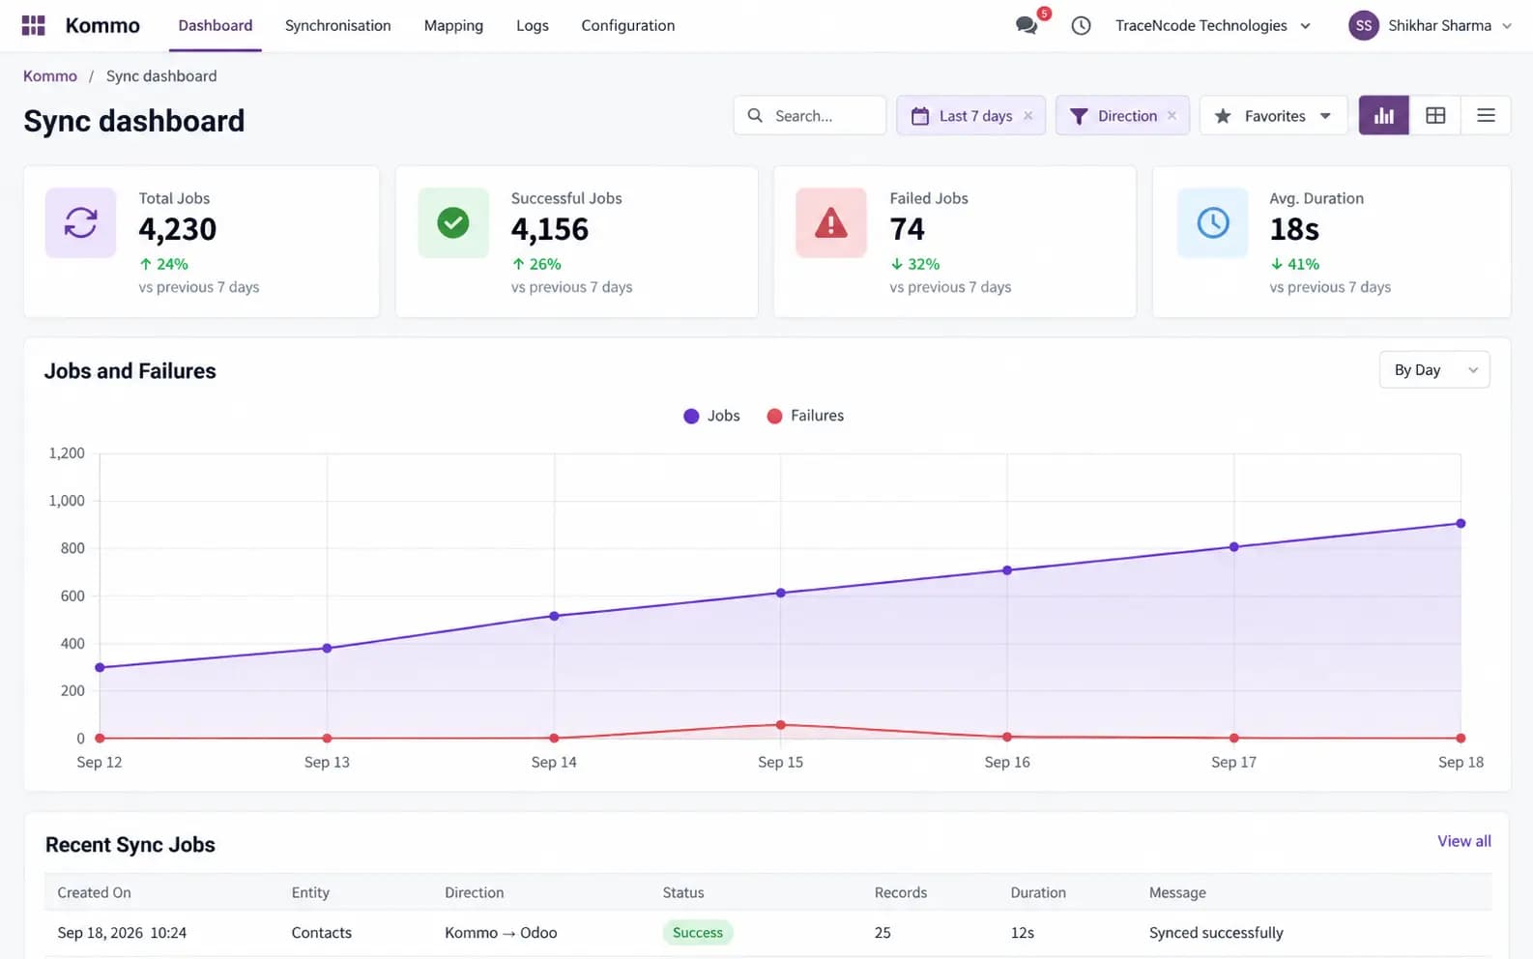
Task: Open the activities clock icon
Action: pos(1081,26)
